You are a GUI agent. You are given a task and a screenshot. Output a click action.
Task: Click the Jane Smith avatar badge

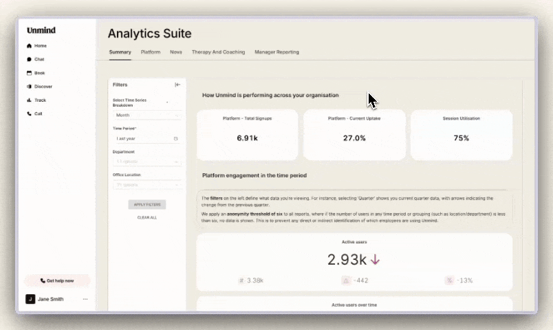coord(30,299)
